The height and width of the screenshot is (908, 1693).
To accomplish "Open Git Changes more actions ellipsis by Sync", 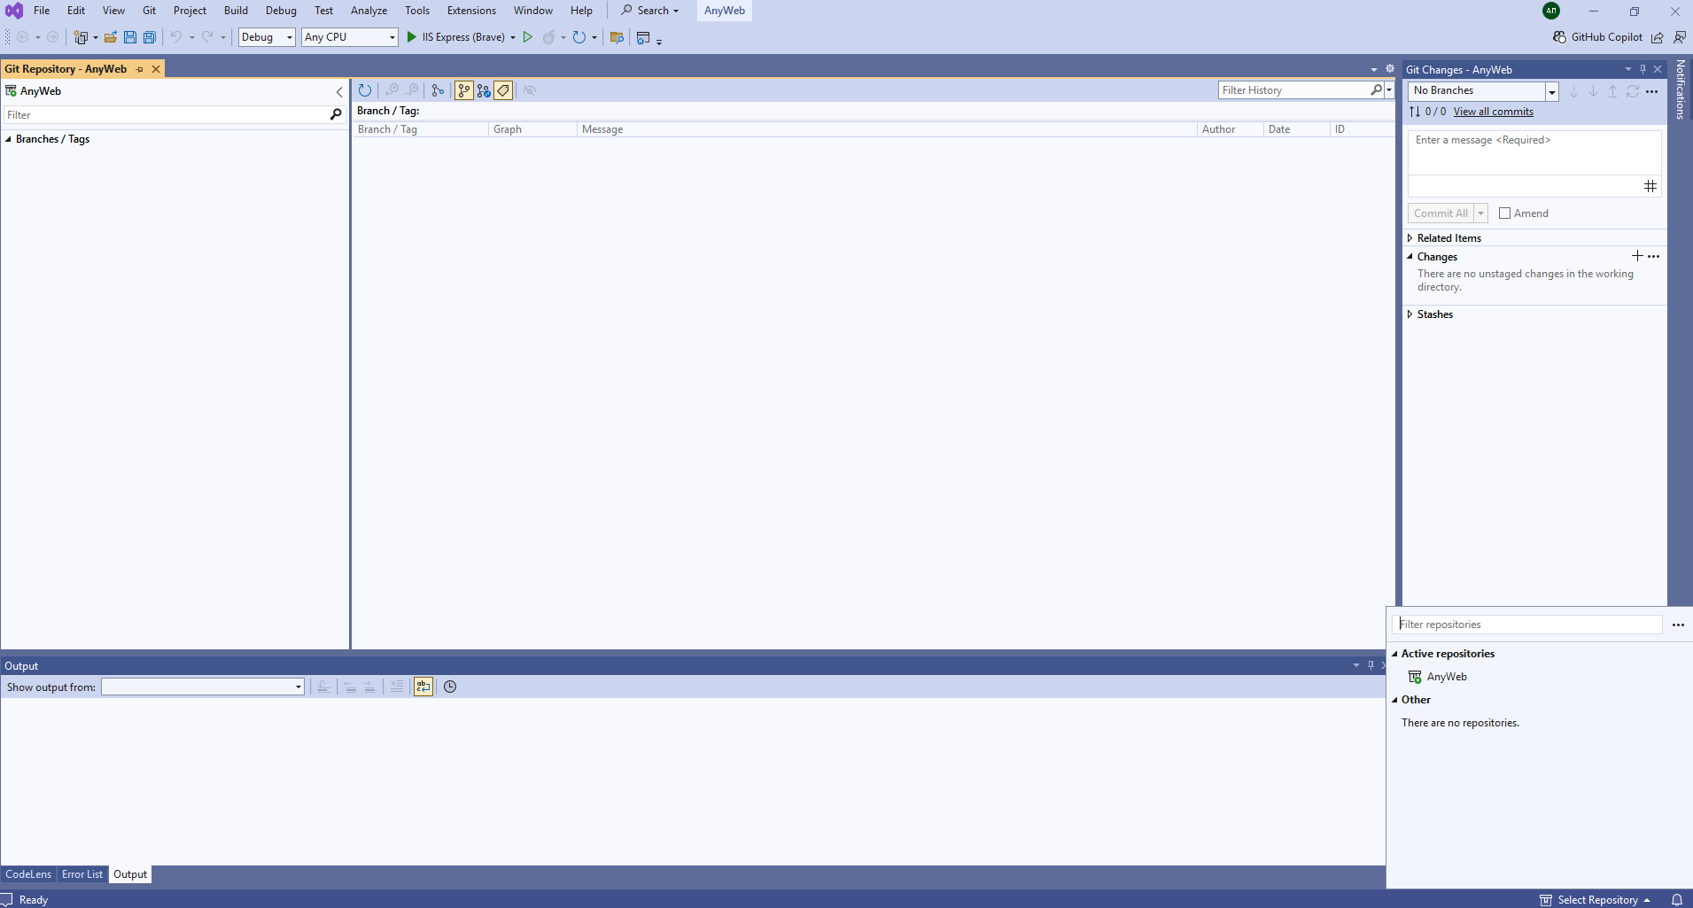I will tap(1652, 91).
